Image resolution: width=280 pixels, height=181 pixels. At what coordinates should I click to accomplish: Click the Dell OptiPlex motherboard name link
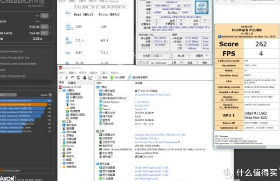147,139
